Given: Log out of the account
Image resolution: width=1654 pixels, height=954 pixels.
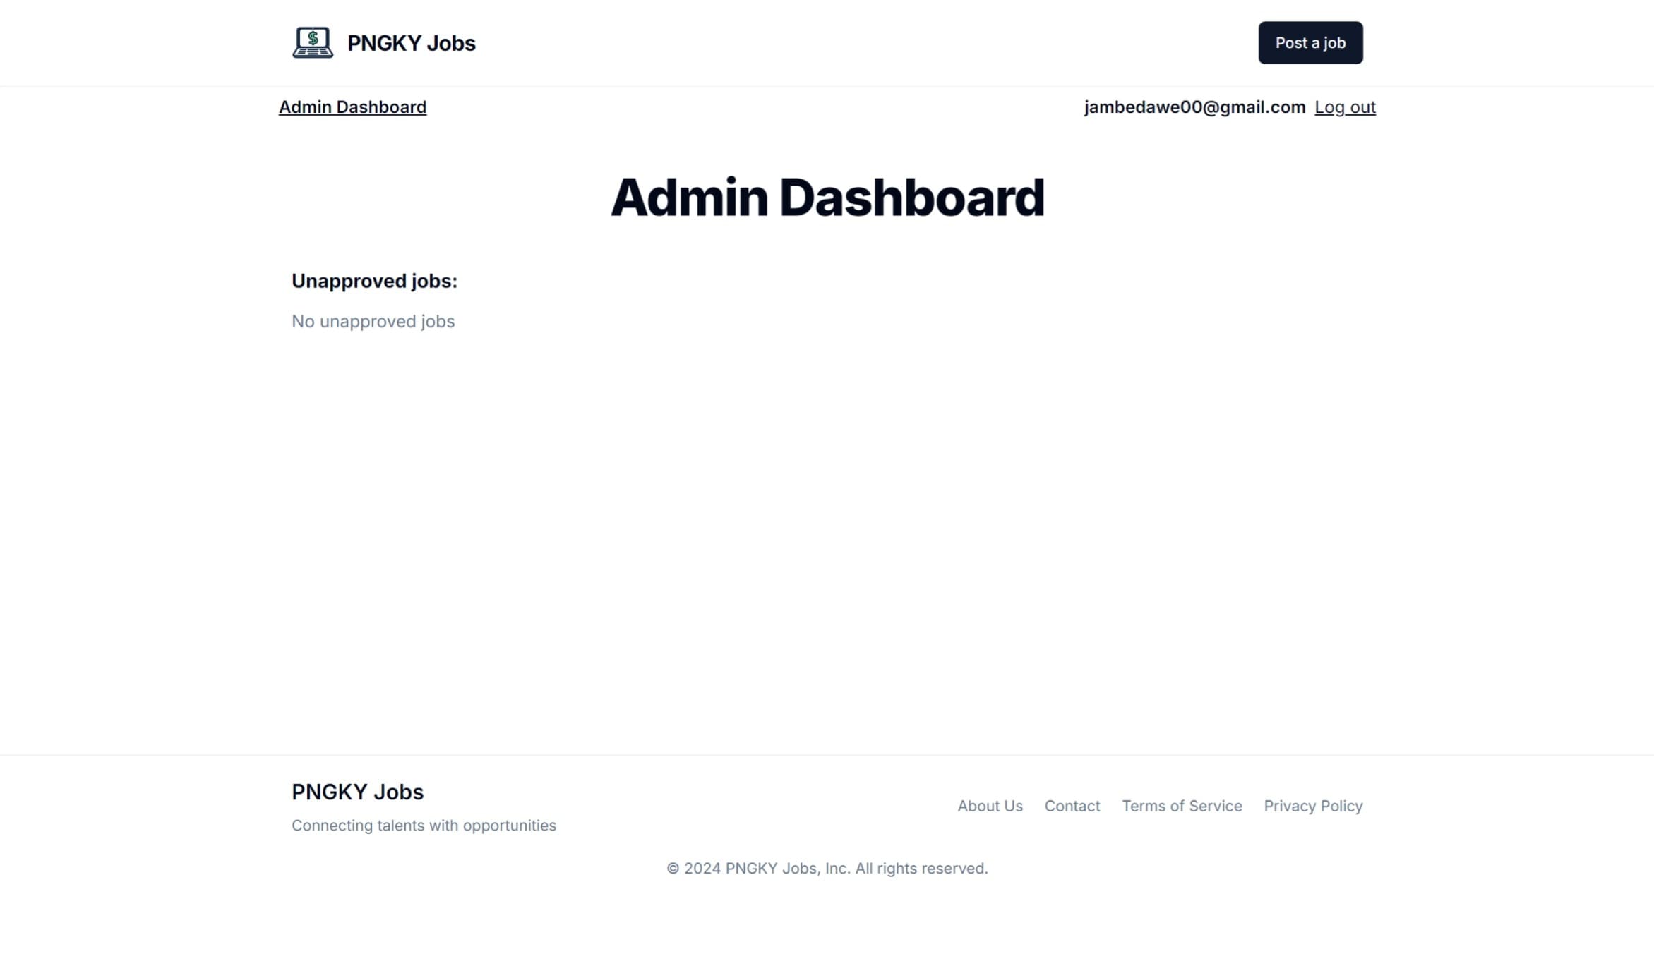Looking at the screenshot, I should point(1344,107).
